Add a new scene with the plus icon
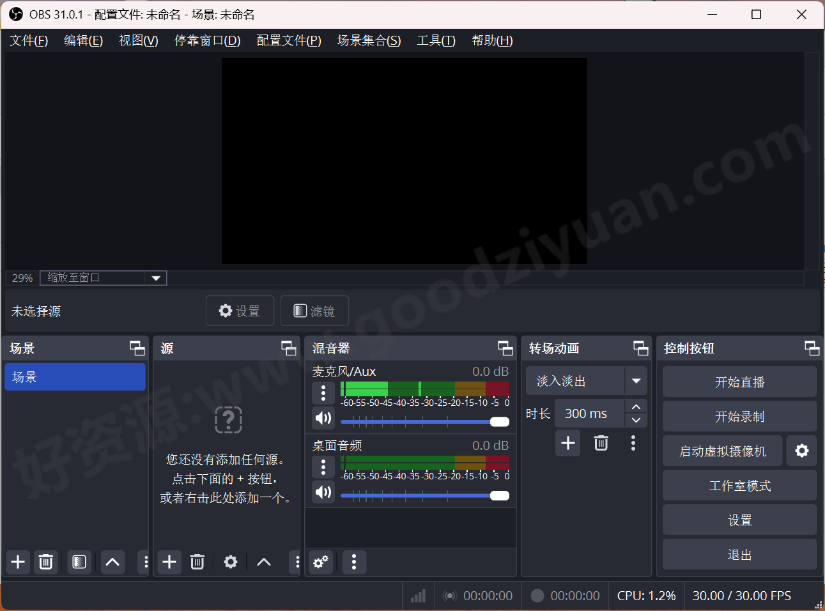This screenshot has width=825, height=611. click(x=17, y=562)
